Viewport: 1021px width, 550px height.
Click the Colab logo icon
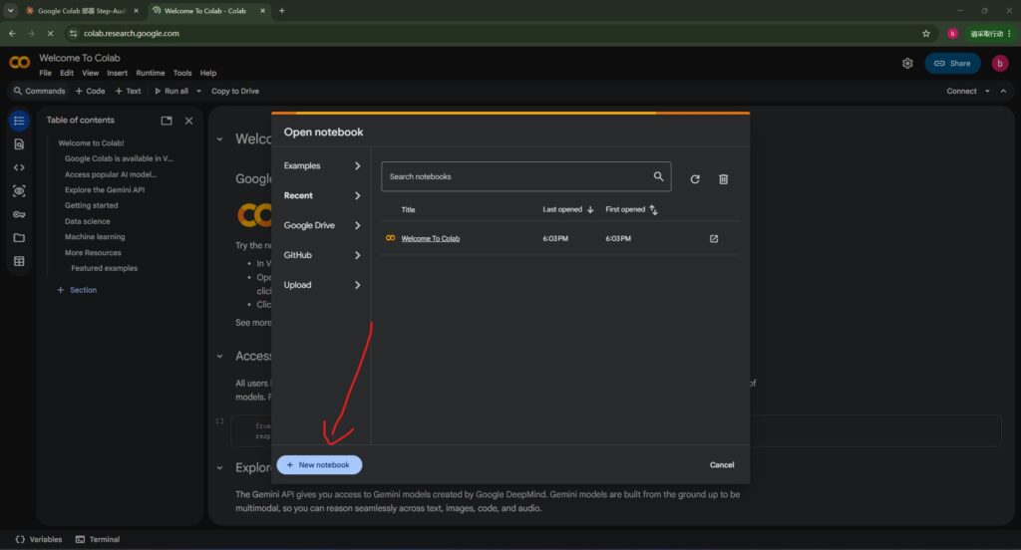point(20,63)
